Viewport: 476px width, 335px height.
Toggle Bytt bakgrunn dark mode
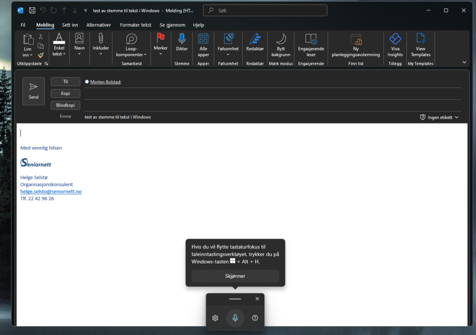click(x=281, y=39)
